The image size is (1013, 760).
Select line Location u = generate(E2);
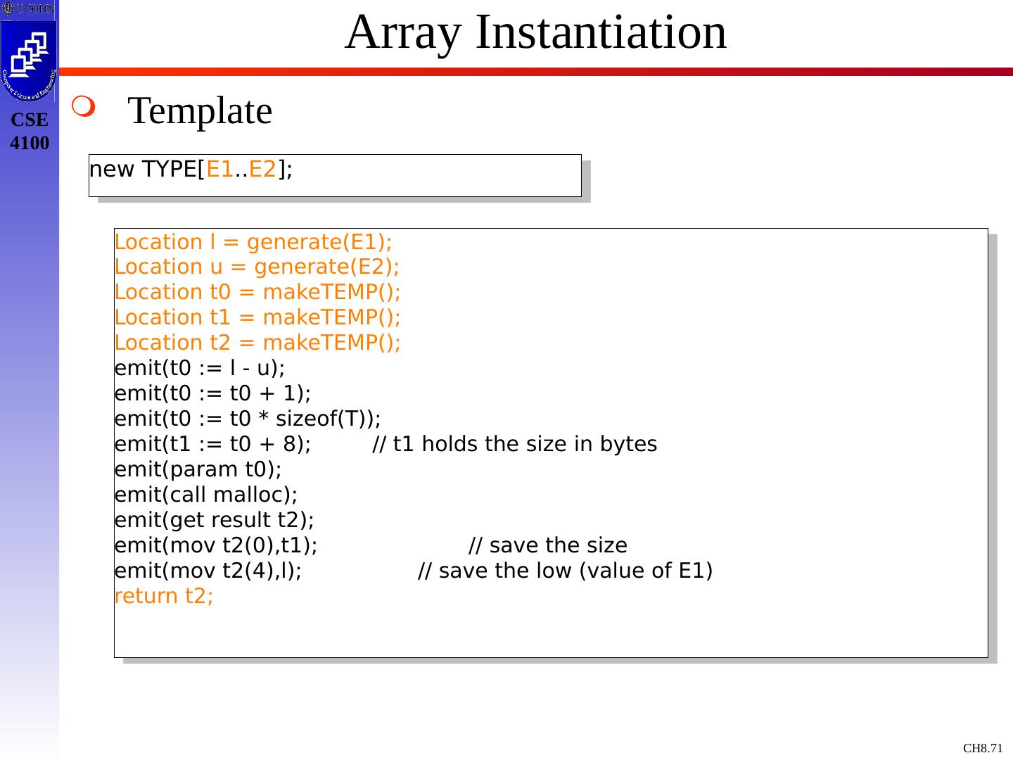pyautogui.click(x=257, y=267)
